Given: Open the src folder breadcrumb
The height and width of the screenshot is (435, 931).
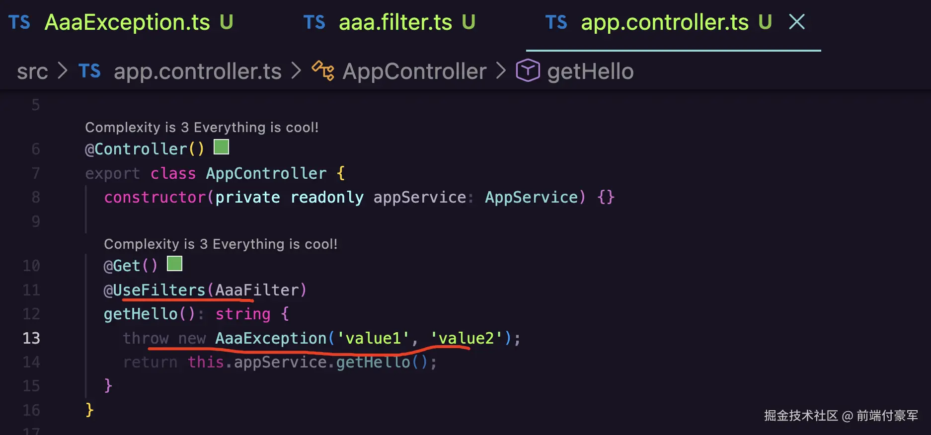Looking at the screenshot, I should [x=32, y=72].
